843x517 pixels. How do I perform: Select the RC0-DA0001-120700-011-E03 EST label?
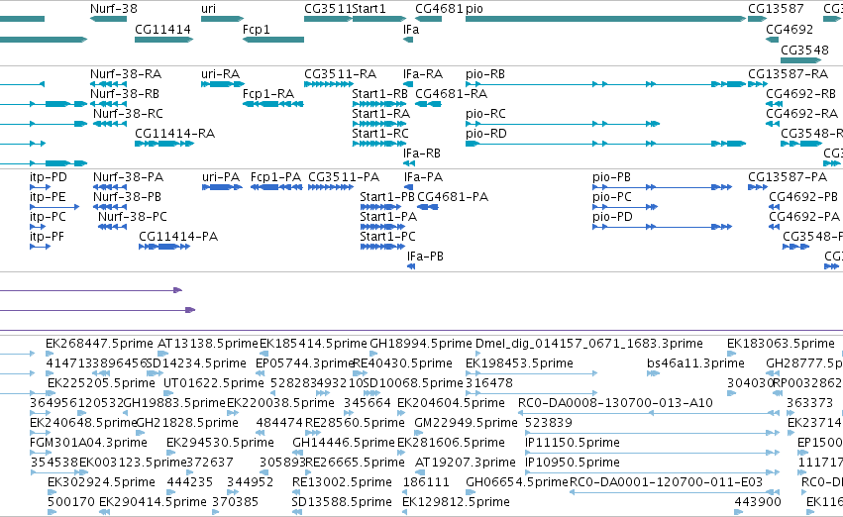666,482
